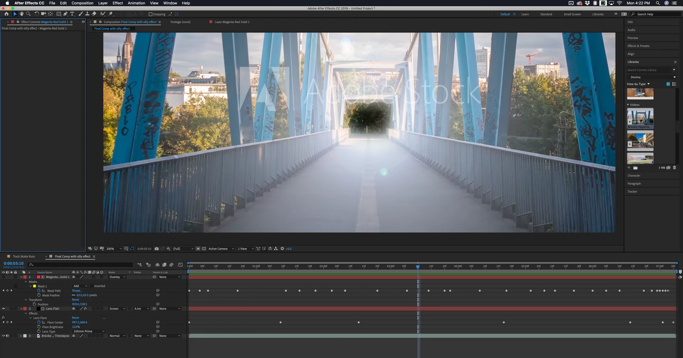Open the Overlay blending mode dropdown
The height and width of the screenshot is (358, 683).
[x=117, y=277]
